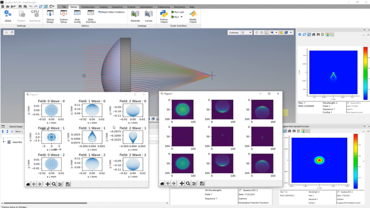Launch the Python Wizard

(x=164, y=17)
